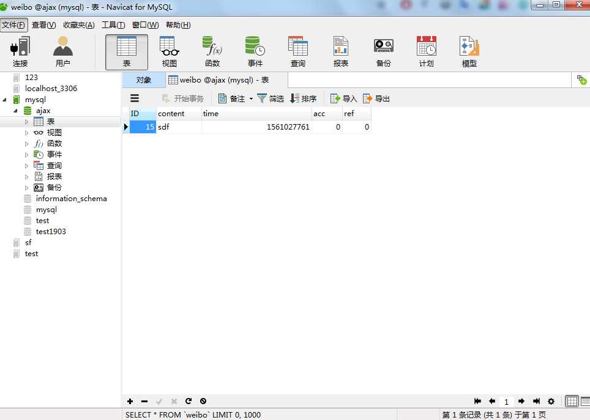Expand the 事件 events tree node
Screen dimensions: 590x420
[x=26, y=155]
